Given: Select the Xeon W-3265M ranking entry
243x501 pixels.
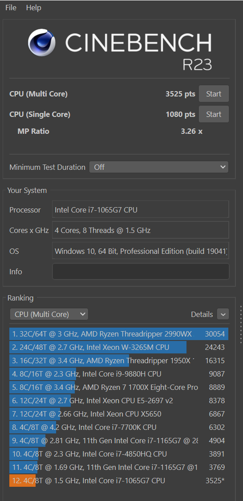Looking at the screenshot, I should point(119,347).
